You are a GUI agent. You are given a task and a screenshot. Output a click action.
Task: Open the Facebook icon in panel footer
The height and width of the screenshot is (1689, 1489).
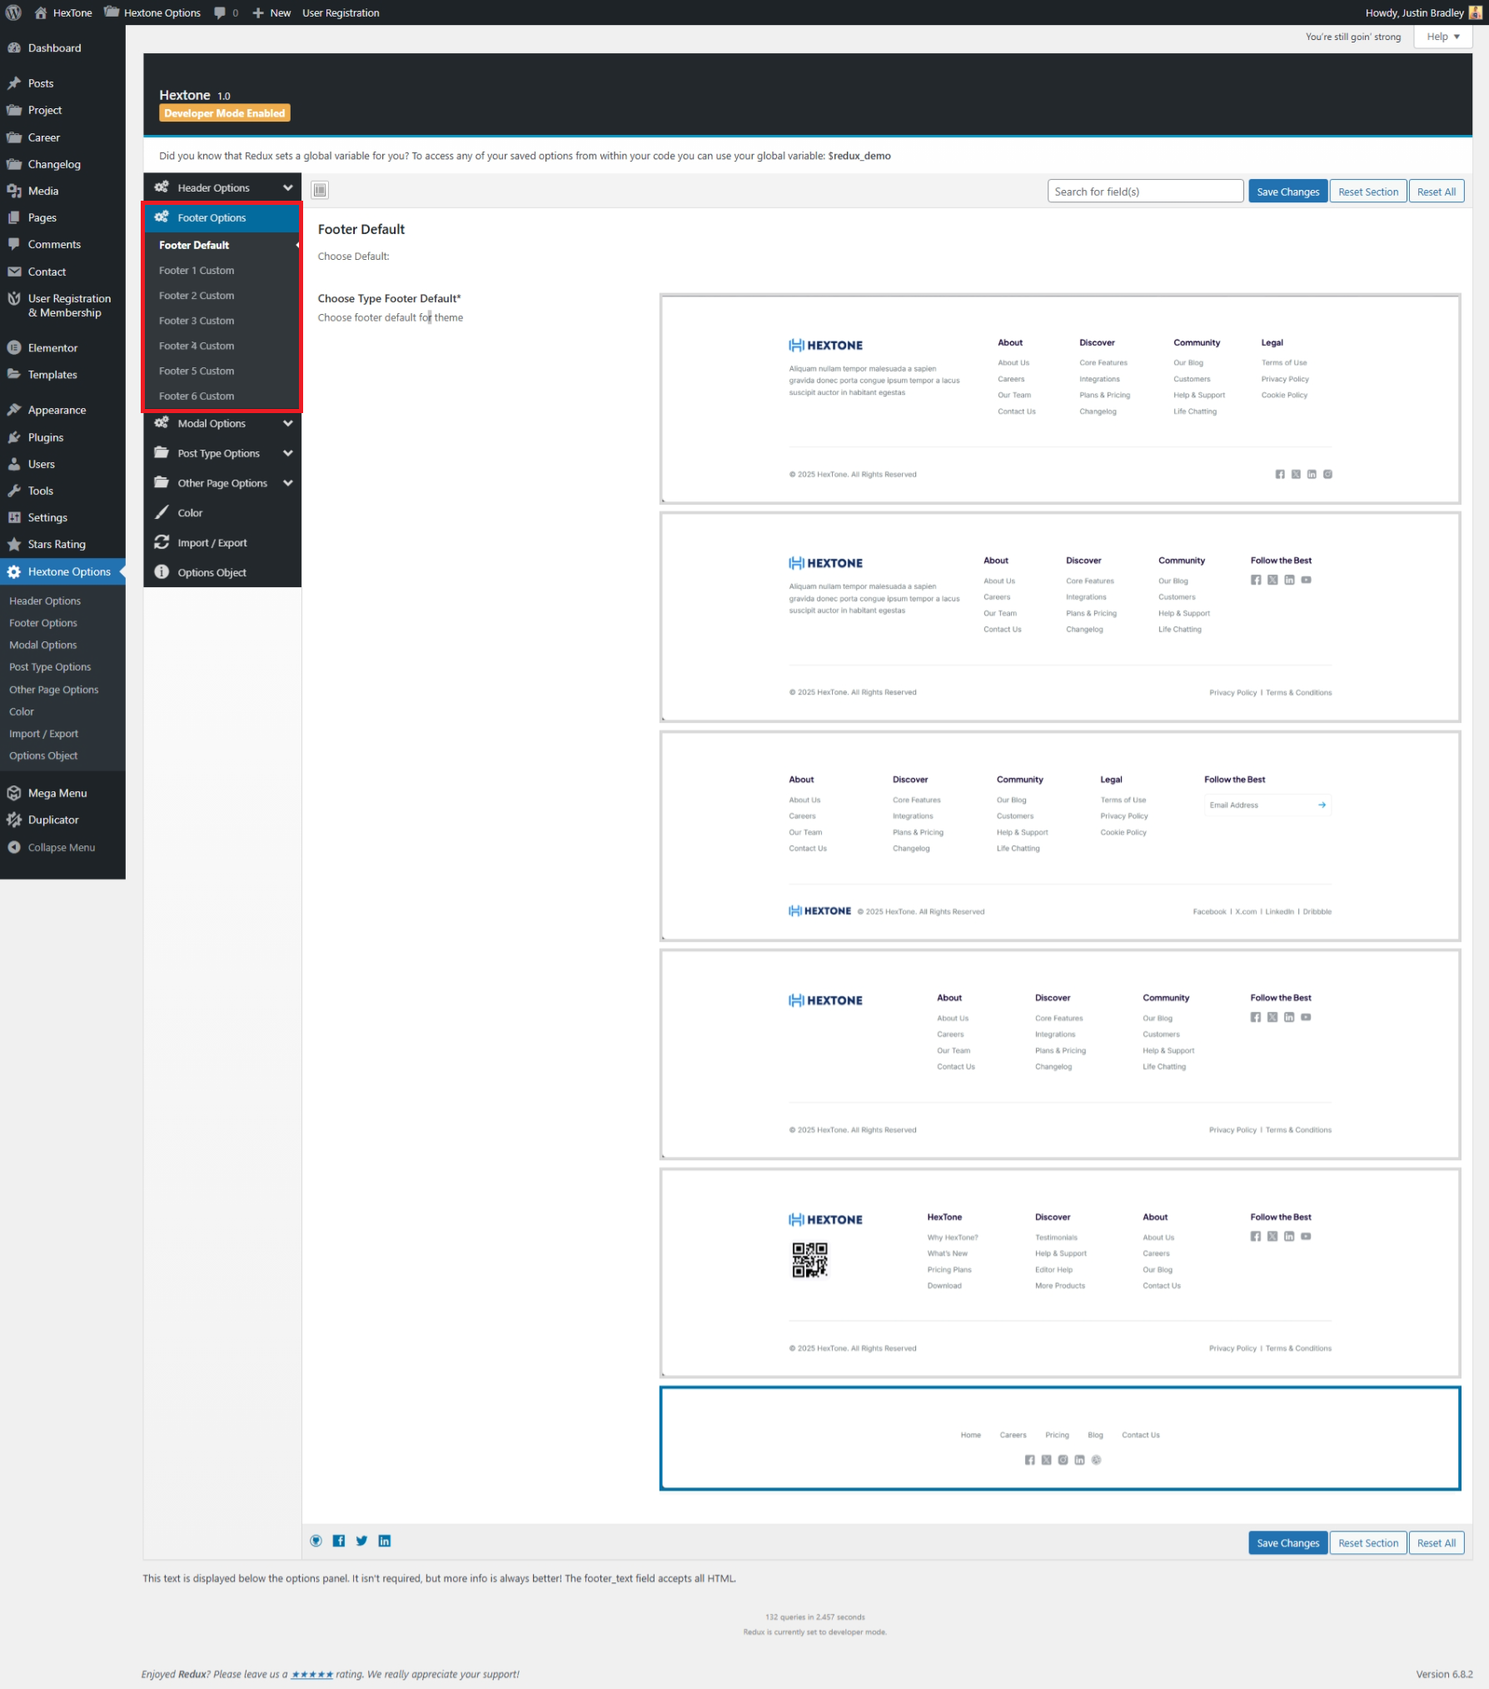coord(339,1541)
